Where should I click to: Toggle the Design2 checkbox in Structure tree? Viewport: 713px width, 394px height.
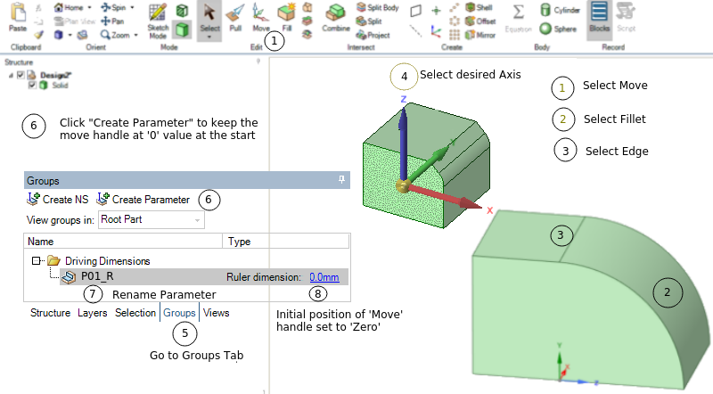[21, 76]
